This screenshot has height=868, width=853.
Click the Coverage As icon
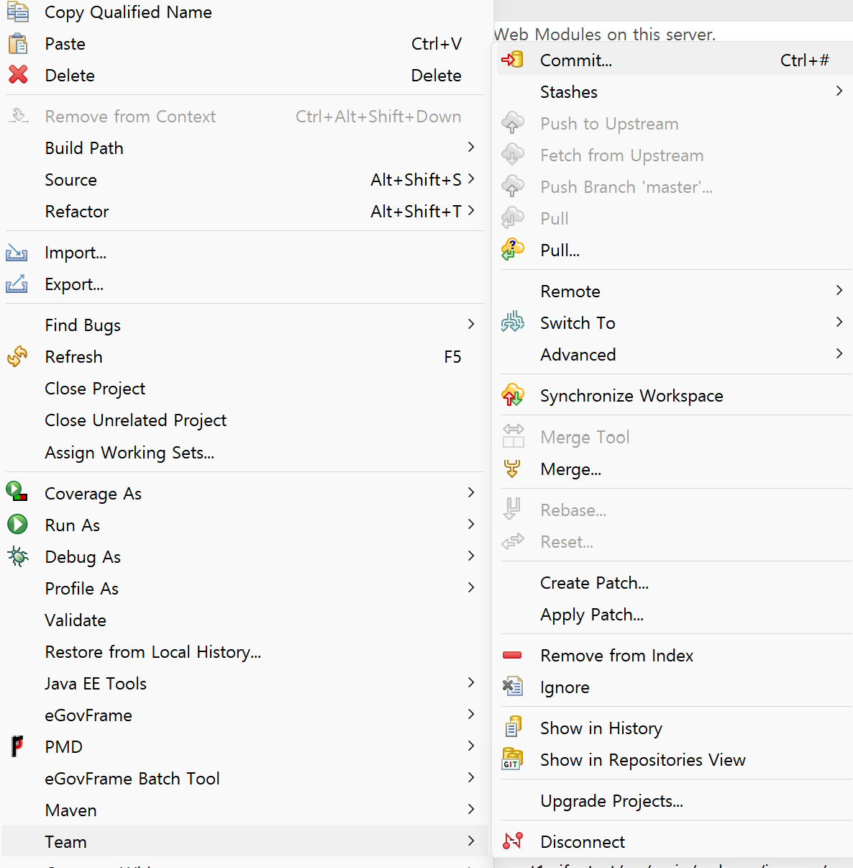17,492
